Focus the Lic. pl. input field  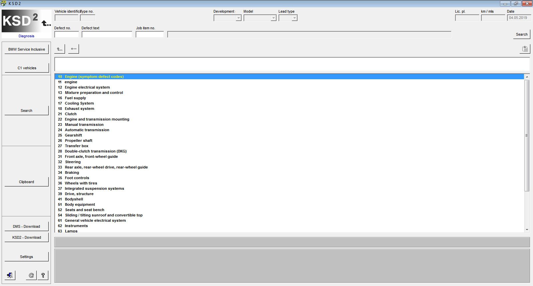click(x=467, y=18)
